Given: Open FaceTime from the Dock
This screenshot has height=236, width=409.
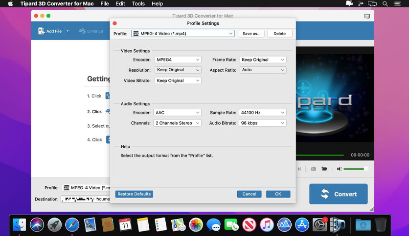Looking at the screenshot, I should click(x=231, y=225).
